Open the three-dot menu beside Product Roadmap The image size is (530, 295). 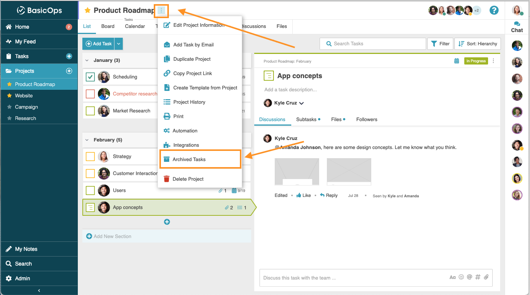(x=161, y=11)
